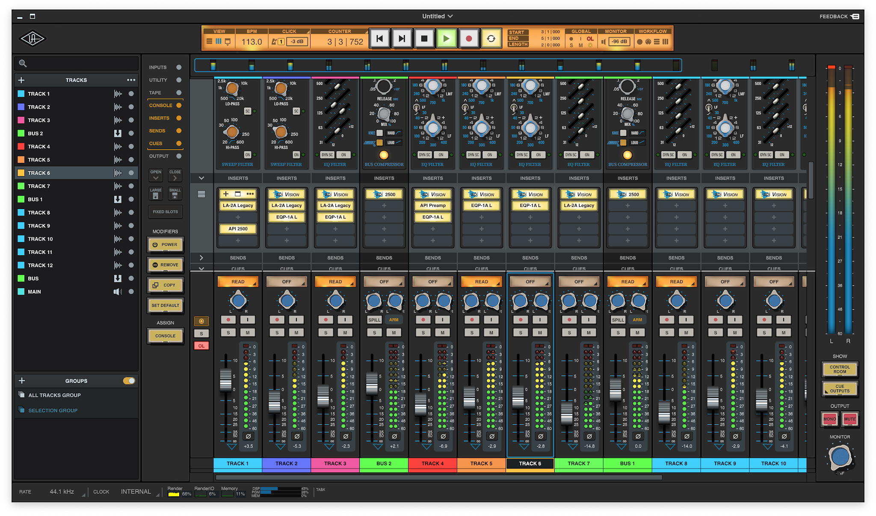
Task: Click the SET DEFAULT button
Action: point(165,305)
